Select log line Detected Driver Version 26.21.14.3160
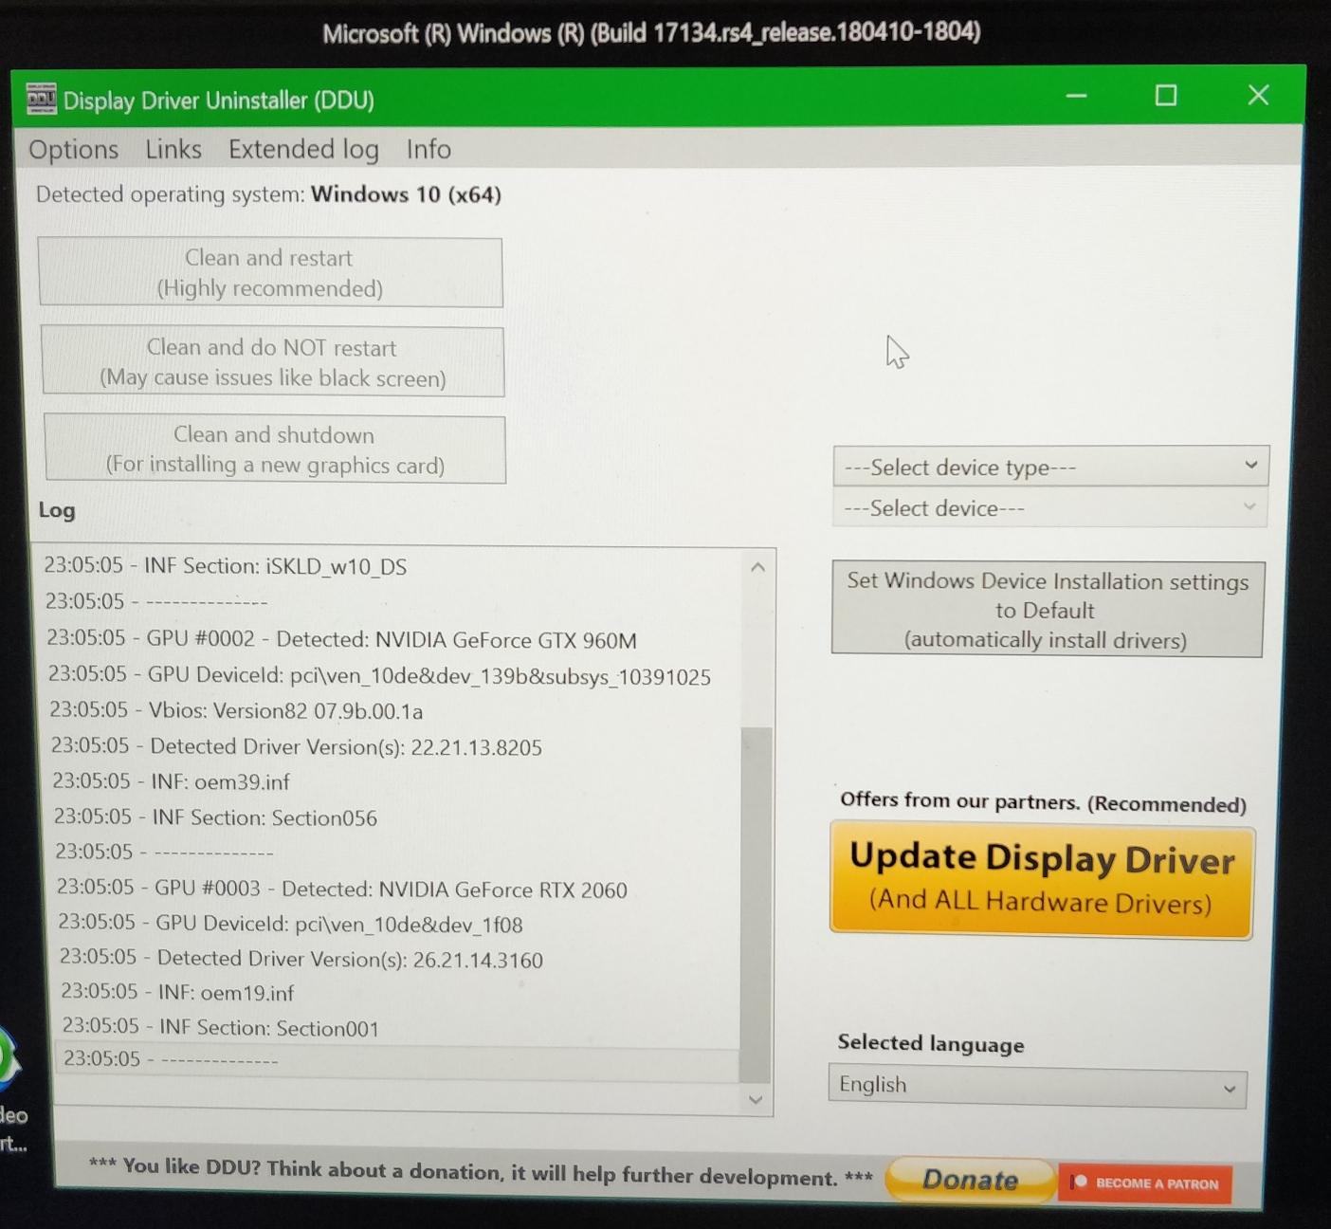The image size is (1331, 1229). [x=301, y=959]
